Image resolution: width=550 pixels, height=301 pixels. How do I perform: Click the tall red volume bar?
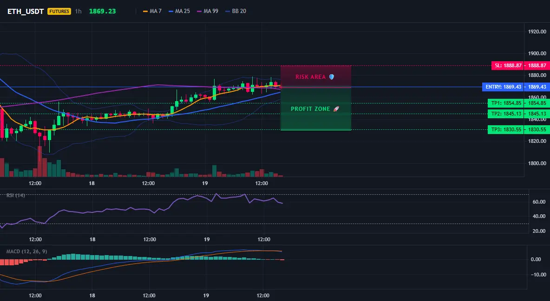[39, 161]
